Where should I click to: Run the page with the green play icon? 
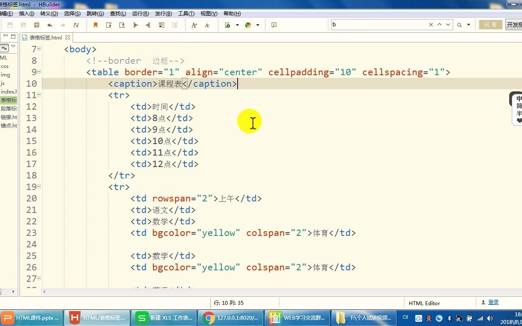(229, 25)
